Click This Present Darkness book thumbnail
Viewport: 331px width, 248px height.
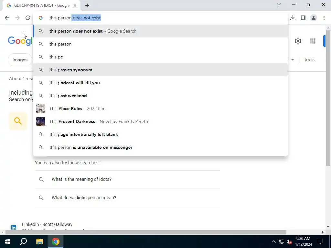click(40, 121)
